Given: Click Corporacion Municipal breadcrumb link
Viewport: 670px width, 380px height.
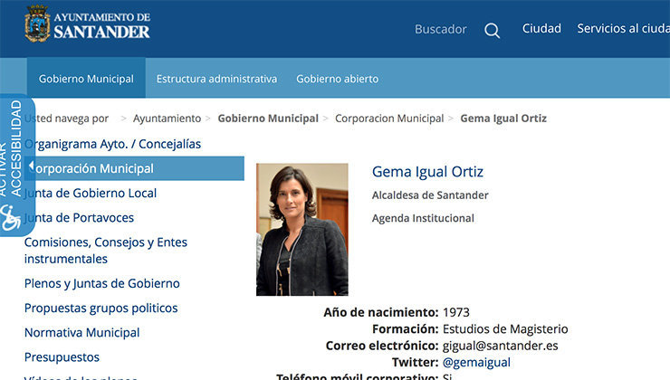Looking at the screenshot, I should (x=389, y=119).
